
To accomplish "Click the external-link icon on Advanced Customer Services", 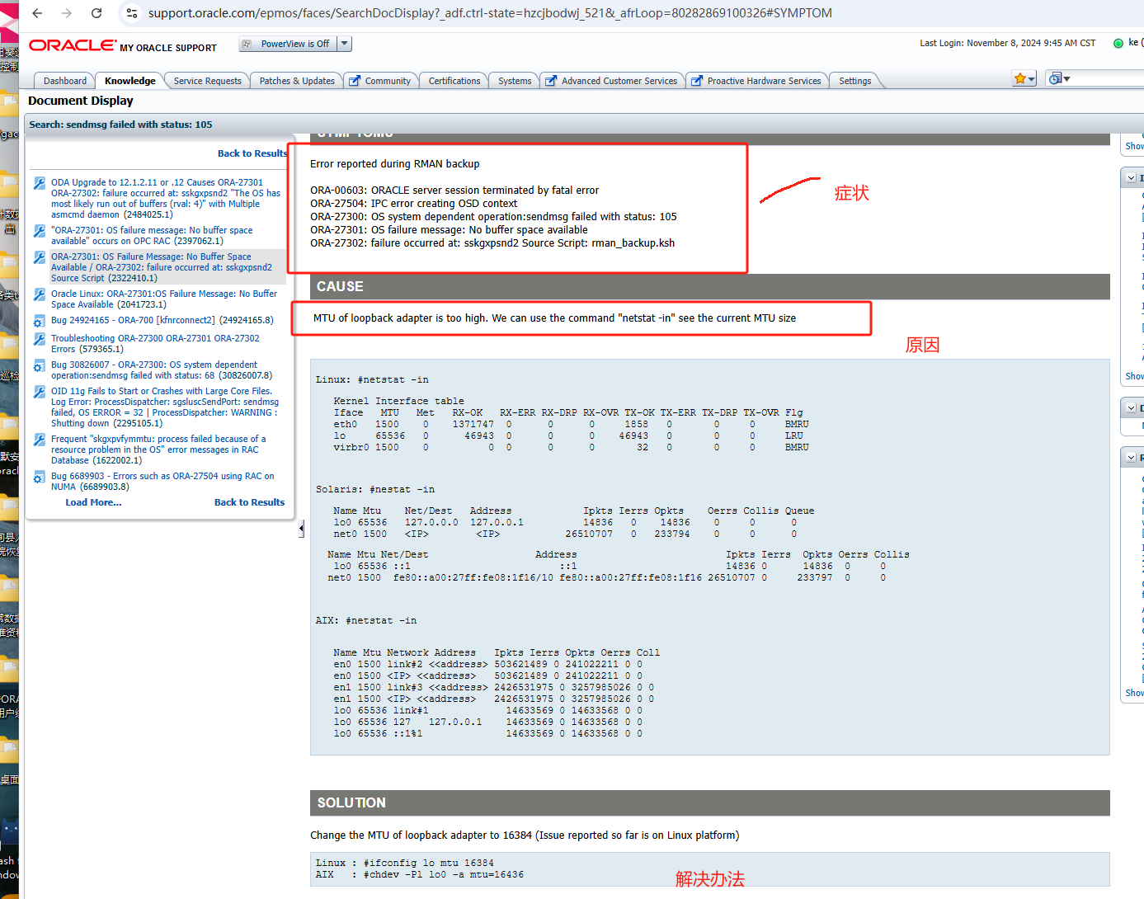I will point(551,81).
